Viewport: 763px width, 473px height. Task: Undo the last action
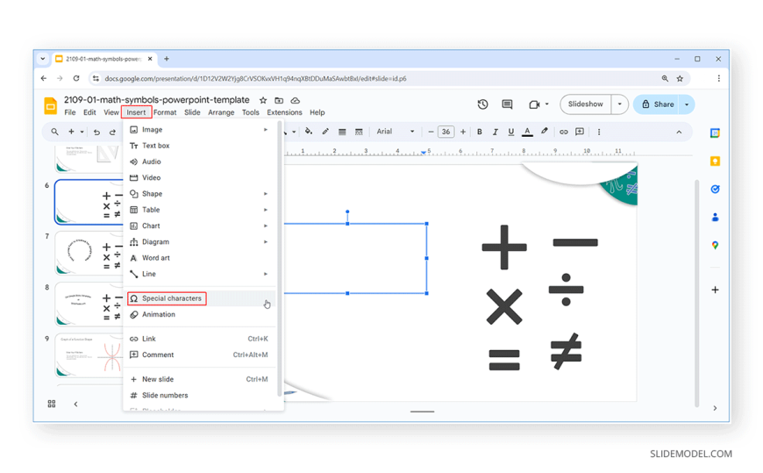pos(96,132)
